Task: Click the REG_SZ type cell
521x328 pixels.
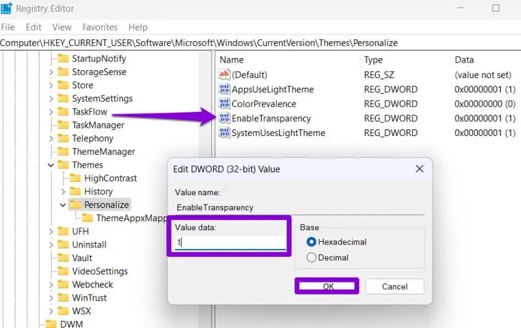Action: [379, 75]
